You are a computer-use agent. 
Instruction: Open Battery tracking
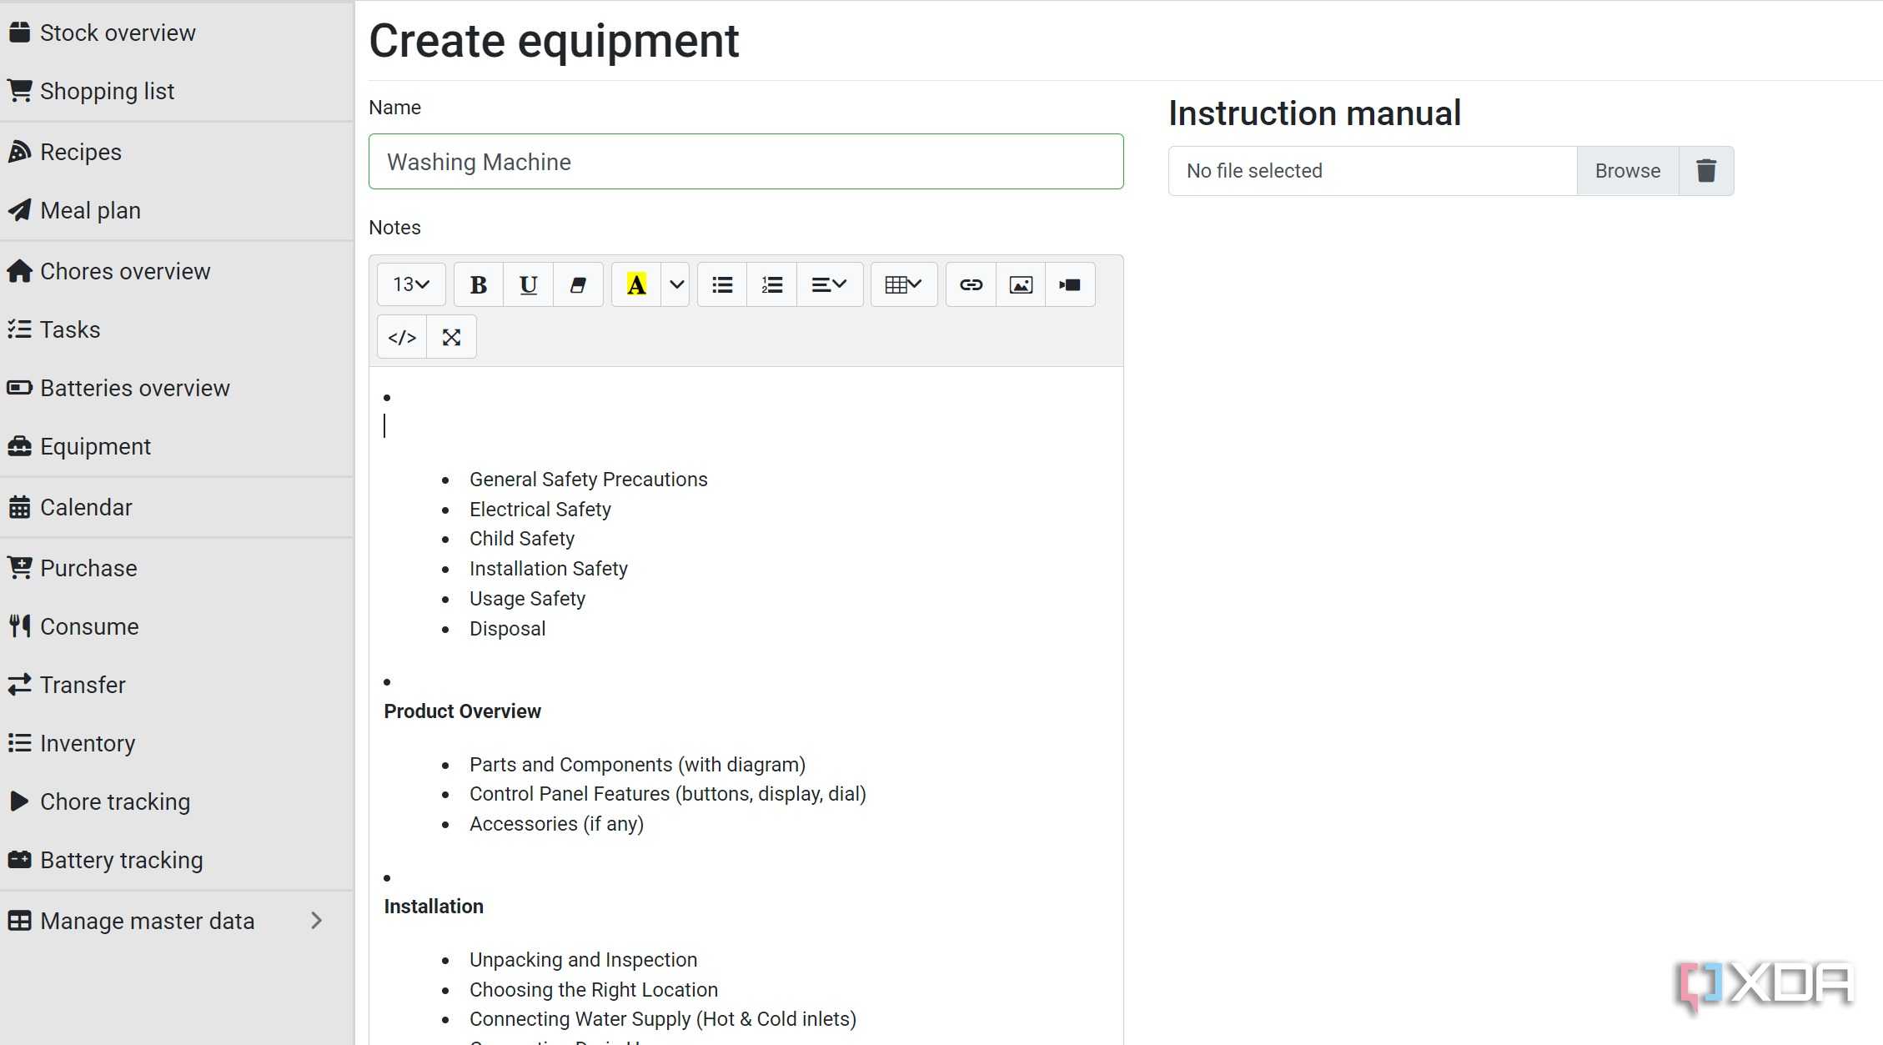point(177,860)
